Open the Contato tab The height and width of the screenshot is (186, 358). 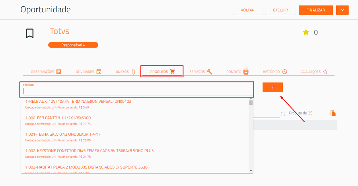[x=237, y=71]
